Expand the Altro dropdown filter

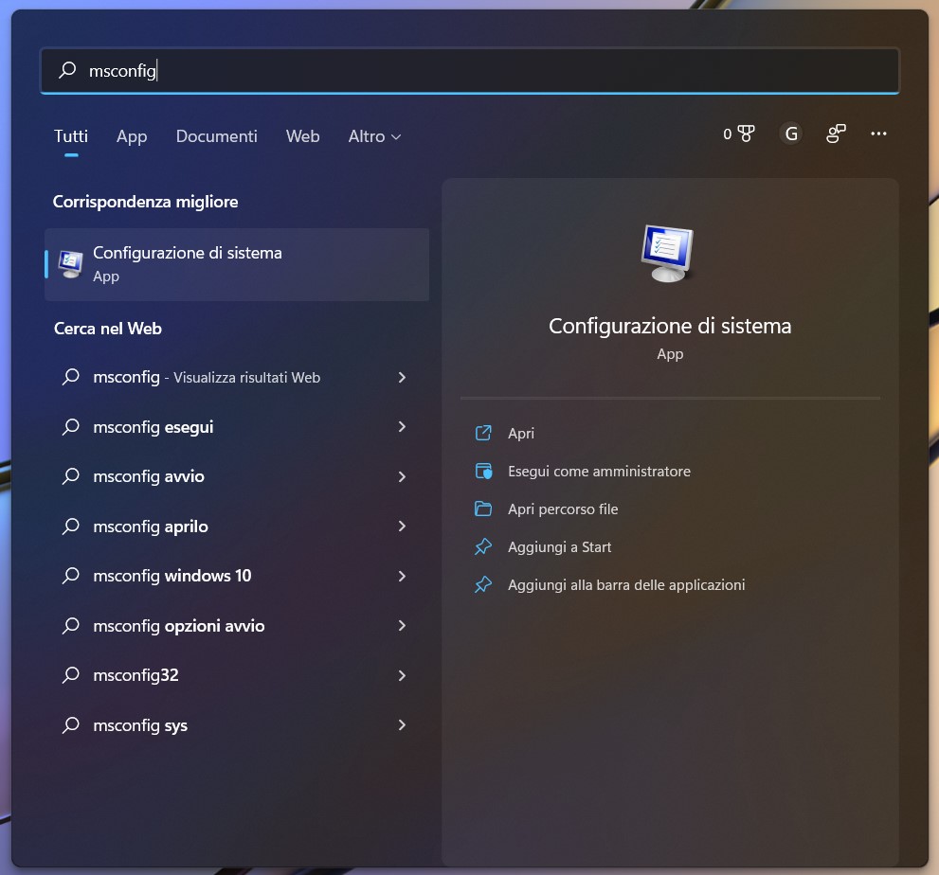pos(374,136)
